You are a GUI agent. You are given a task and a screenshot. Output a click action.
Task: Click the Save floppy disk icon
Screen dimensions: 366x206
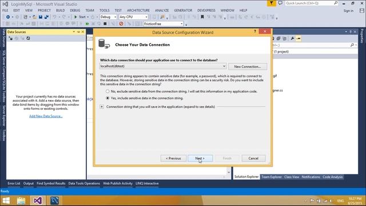tap(41, 17)
